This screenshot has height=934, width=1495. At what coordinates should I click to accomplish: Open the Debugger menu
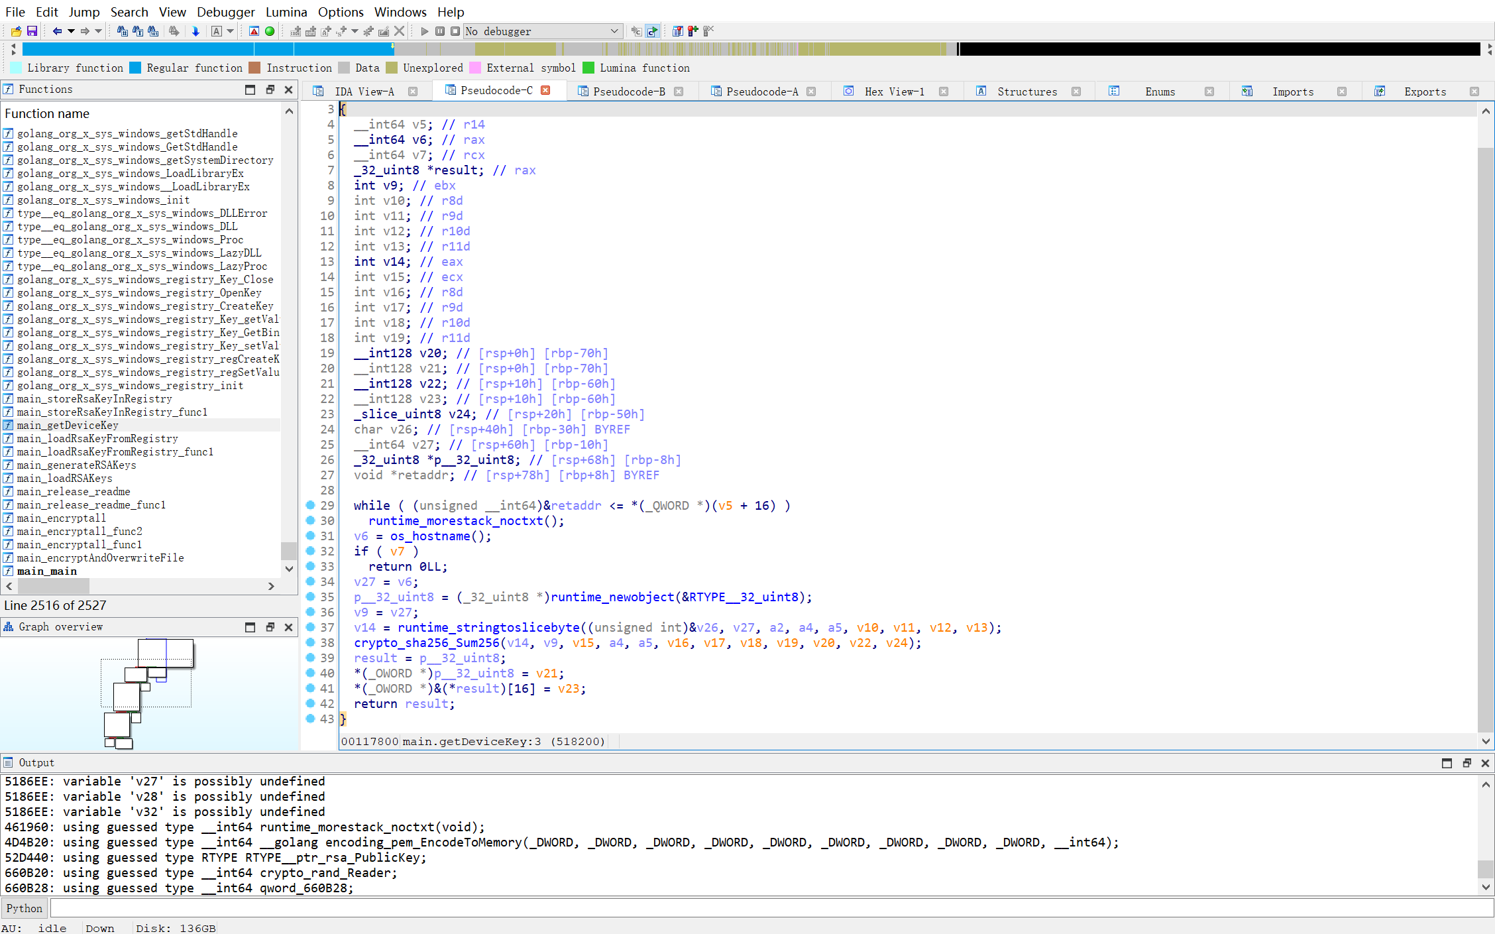coord(225,12)
